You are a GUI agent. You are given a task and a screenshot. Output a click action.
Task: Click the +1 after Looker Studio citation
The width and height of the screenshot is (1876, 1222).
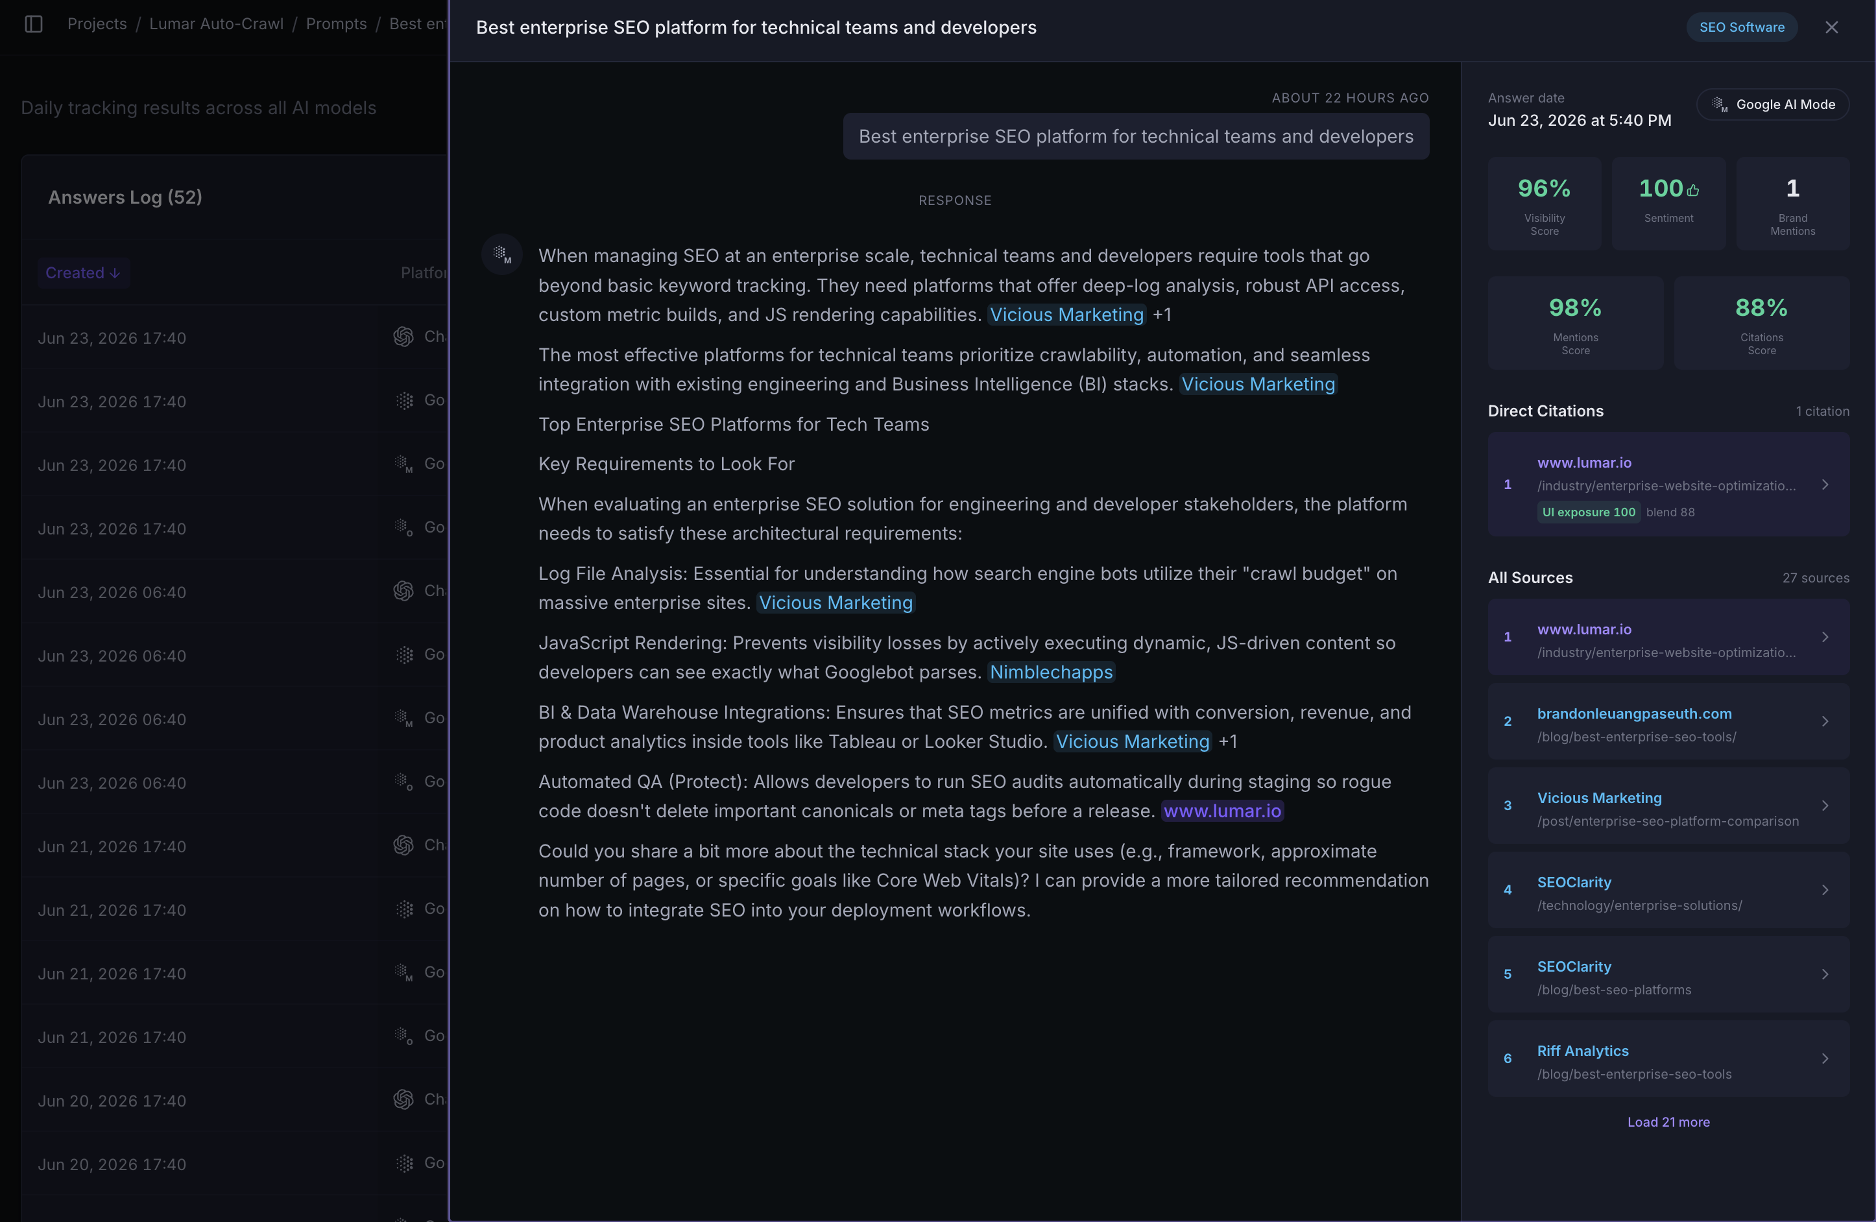tap(1227, 742)
